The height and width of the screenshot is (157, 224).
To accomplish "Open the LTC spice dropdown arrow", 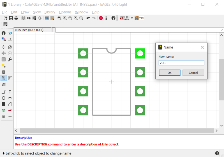I will coord(132,18).
